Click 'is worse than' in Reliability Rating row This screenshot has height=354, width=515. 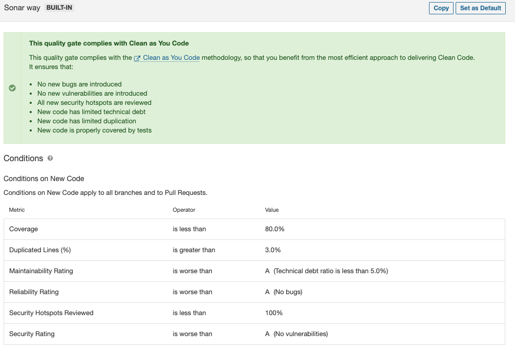[192, 292]
